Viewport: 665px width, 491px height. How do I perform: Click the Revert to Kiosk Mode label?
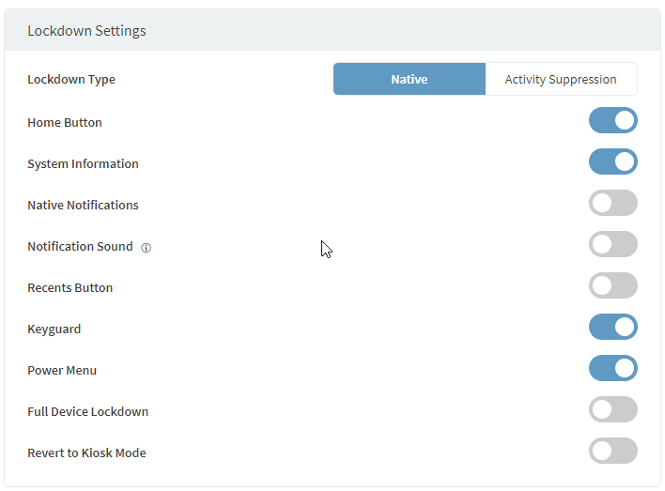(x=86, y=453)
